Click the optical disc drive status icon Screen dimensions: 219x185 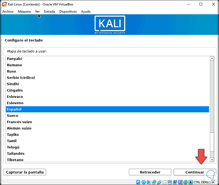[x=143, y=182]
